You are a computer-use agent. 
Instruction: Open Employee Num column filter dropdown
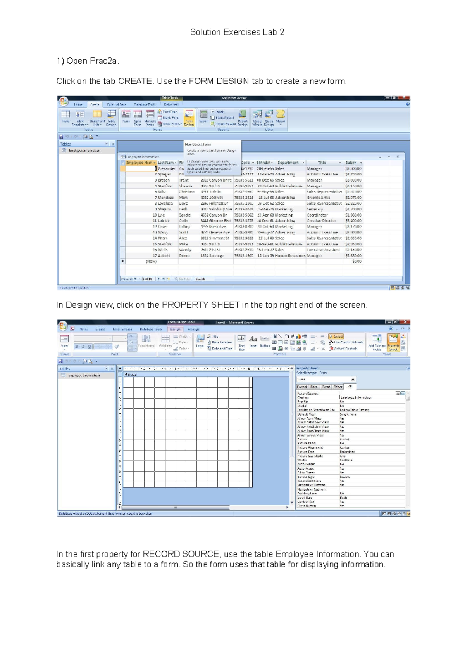[x=155, y=163]
